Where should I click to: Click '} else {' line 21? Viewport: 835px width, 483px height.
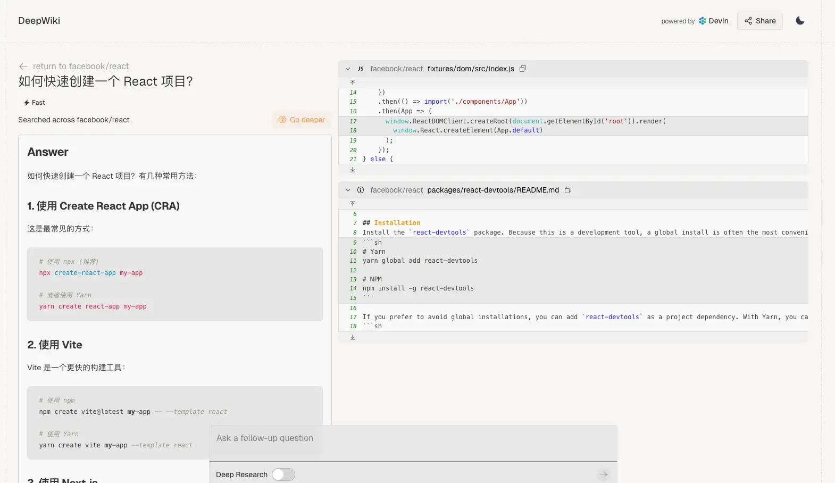tap(378, 159)
